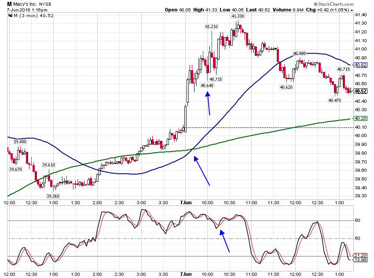Click the '41.210' price callout
Viewport: 374px width, 278px height.
[x=212, y=27]
